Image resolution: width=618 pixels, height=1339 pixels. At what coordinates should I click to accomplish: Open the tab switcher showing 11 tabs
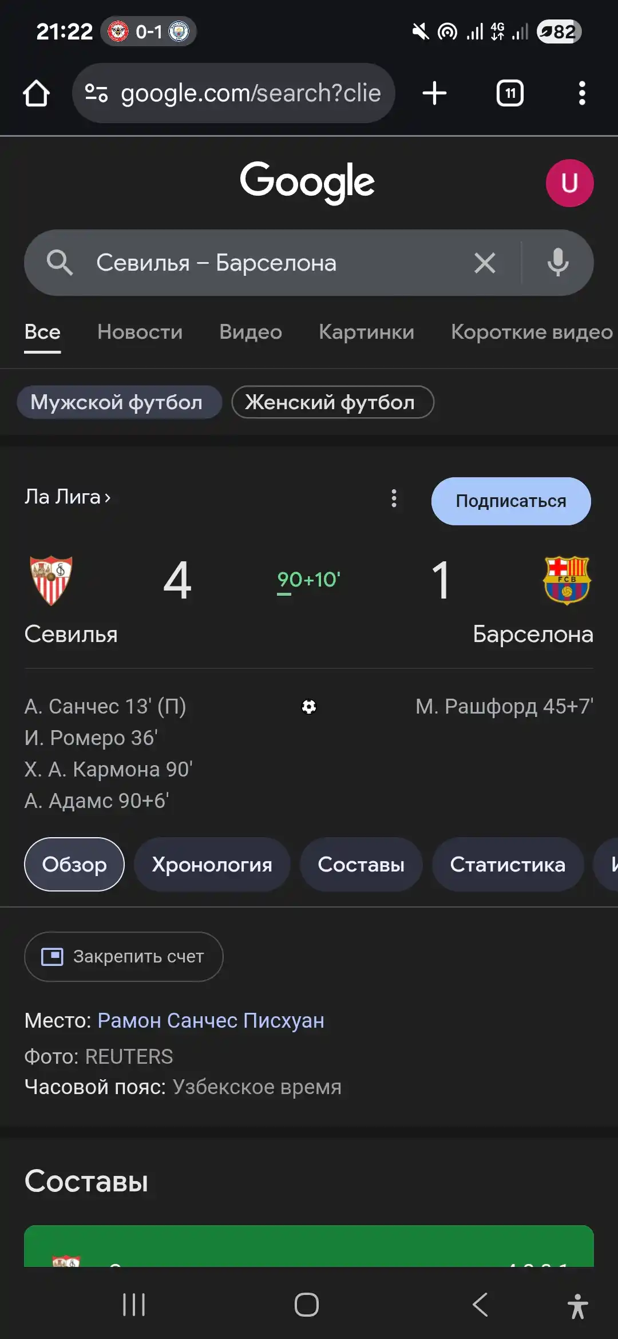point(510,93)
